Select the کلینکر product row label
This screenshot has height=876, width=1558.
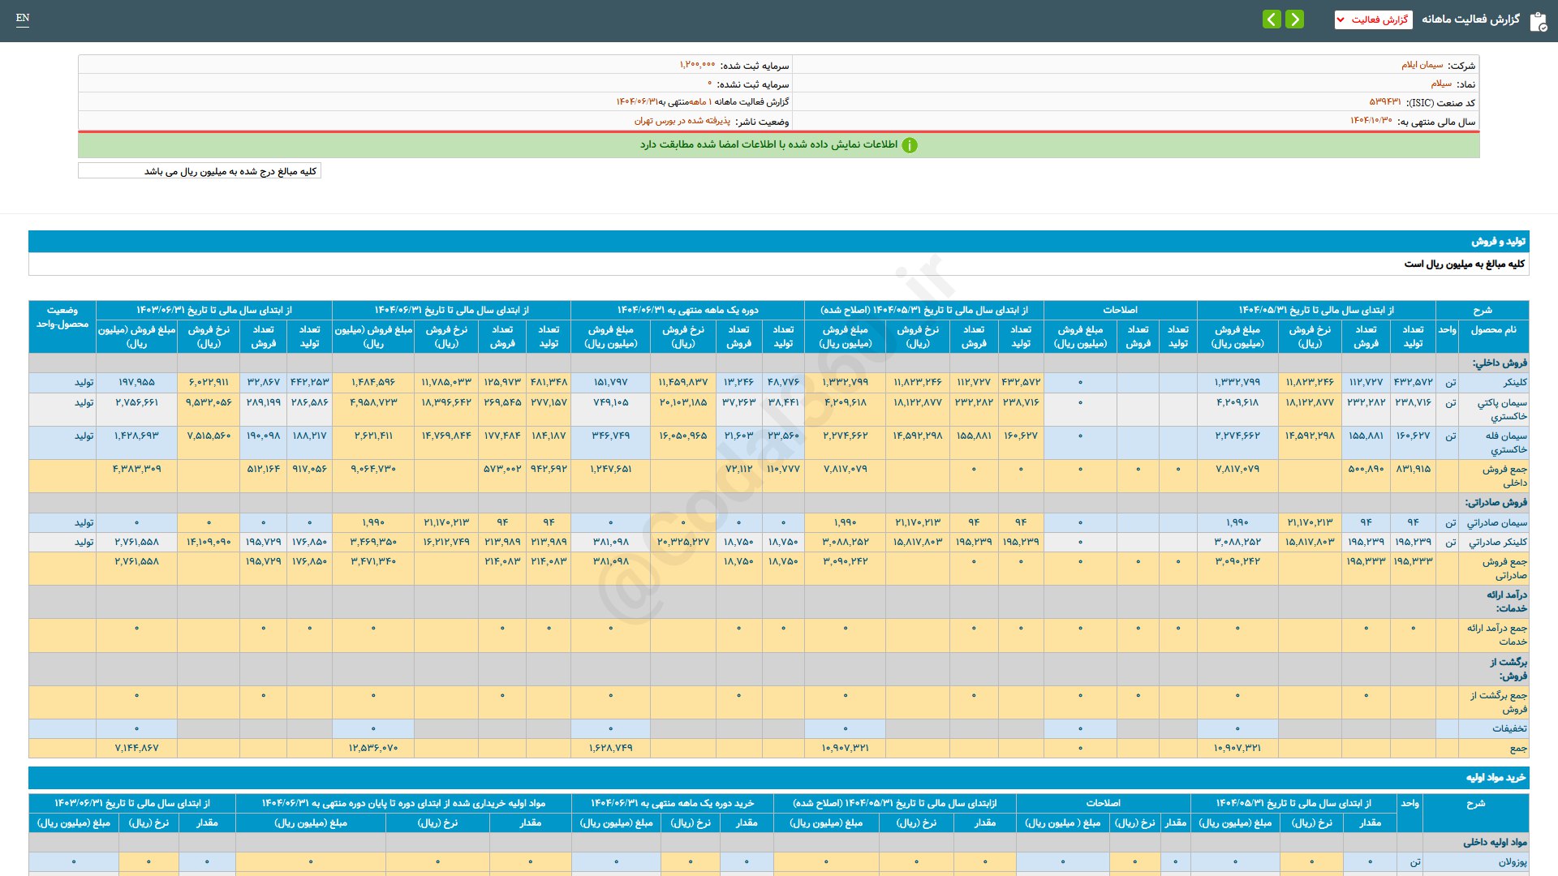pyautogui.click(x=1514, y=382)
